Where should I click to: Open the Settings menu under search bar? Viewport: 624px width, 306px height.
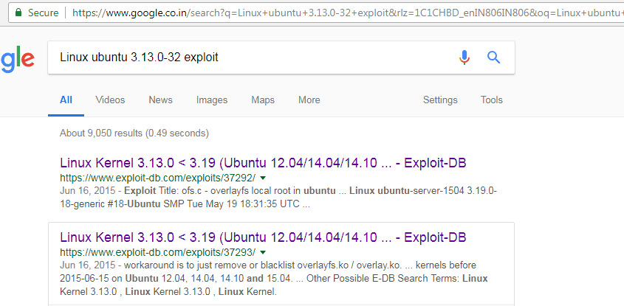[x=440, y=100]
